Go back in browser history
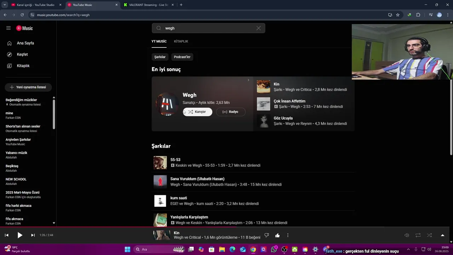 pos(5,15)
